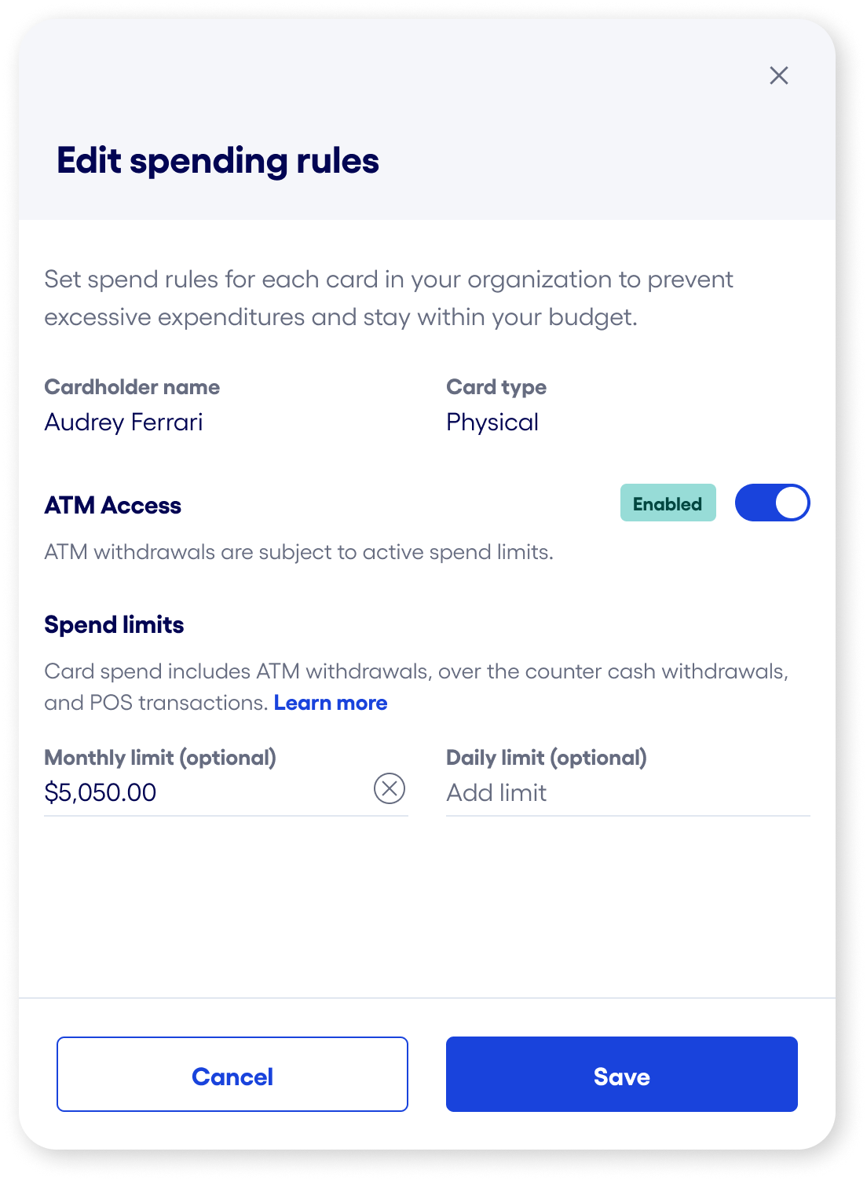Viewport: 867px width, 1181px height.
Task: Select the Monthly limit amount field
Action: [x=196, y=792]
